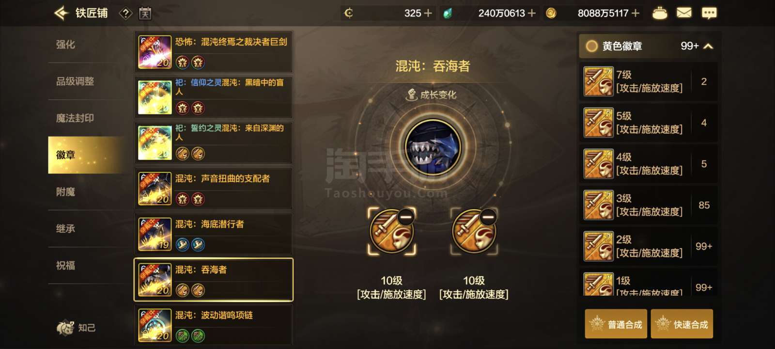Screen dimensions: 775x349
Task: Select the 黄色徽章 radio circle
Action: pos(591,46)
